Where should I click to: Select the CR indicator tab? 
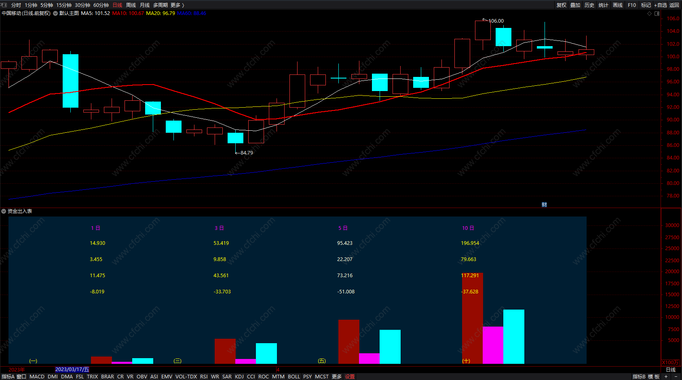[120, 377]
